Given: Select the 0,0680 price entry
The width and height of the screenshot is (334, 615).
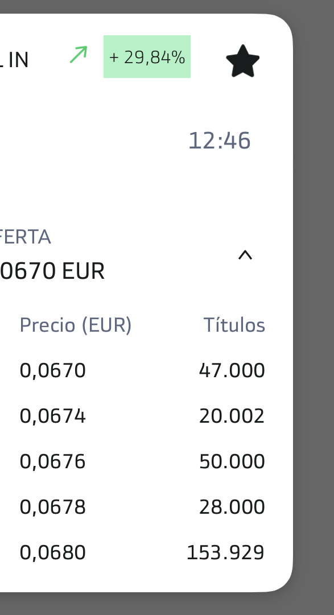Looking at the screenshot, I should (52, 552).
